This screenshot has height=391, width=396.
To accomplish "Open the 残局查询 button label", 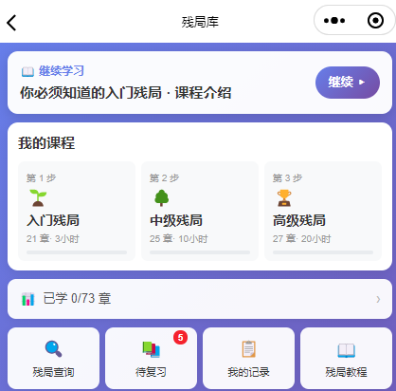I will coord(53,372).
